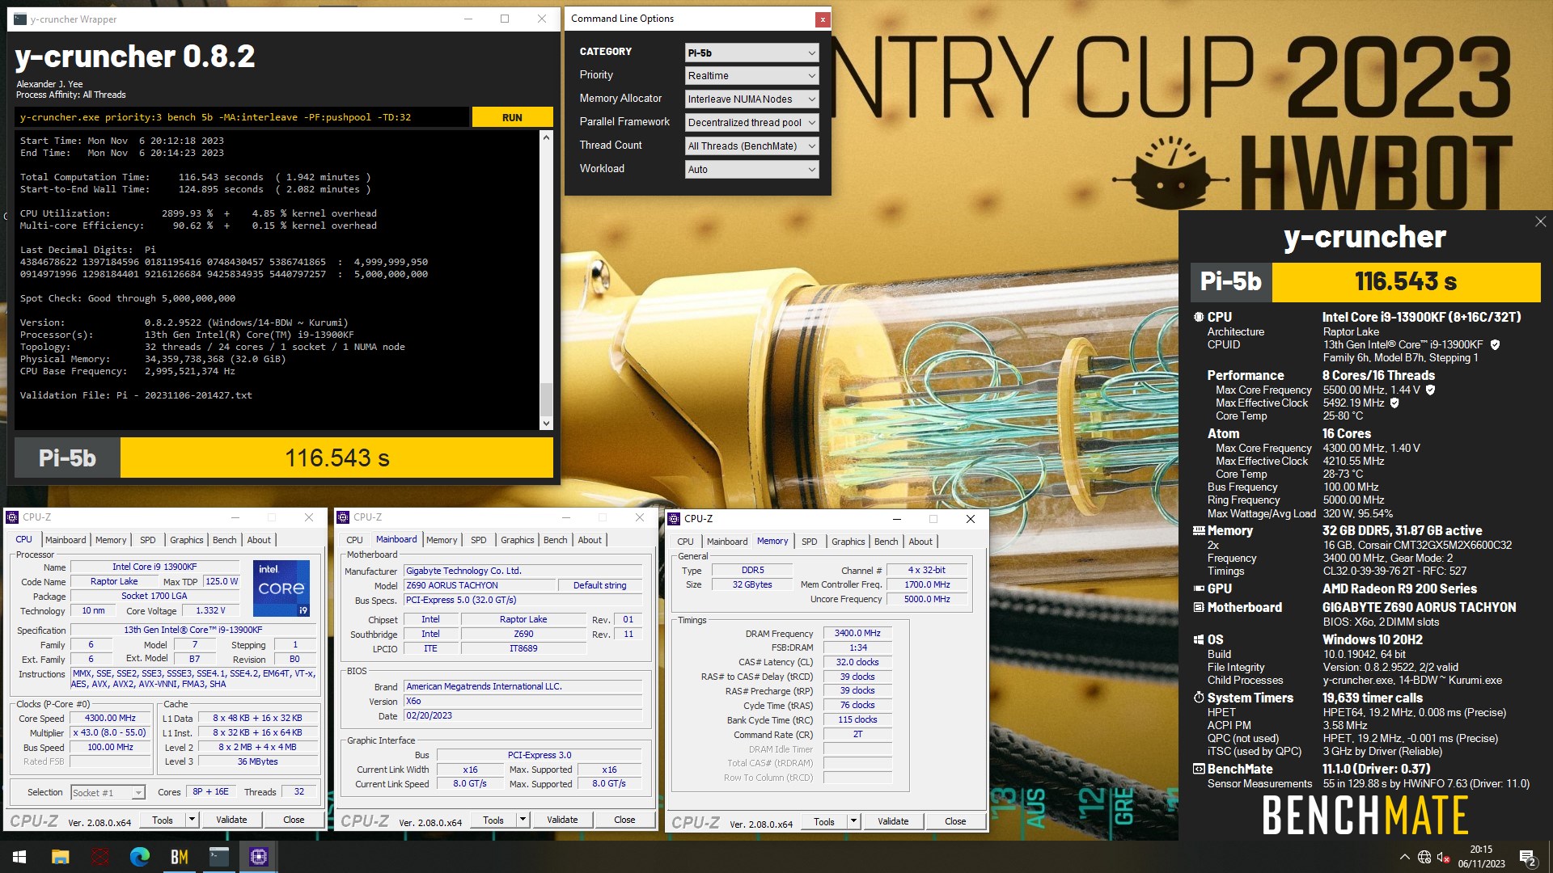Open the network globe tray icon
Image resolution: width=1553 pixels, height=873 pixels.
coord(1424,857)
